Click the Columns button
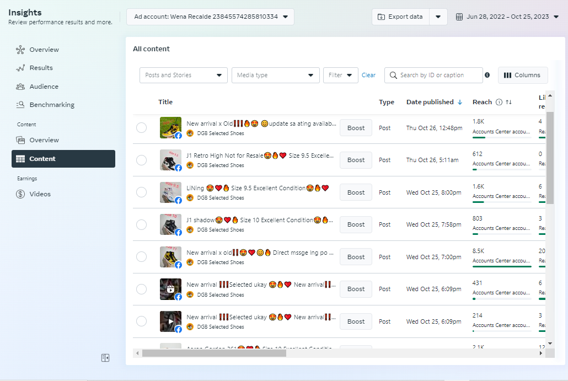568x381 pixels. pos(523,76)
